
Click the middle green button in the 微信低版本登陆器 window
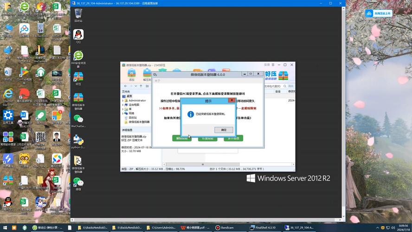pyautogui.click(x=207, y=138)
